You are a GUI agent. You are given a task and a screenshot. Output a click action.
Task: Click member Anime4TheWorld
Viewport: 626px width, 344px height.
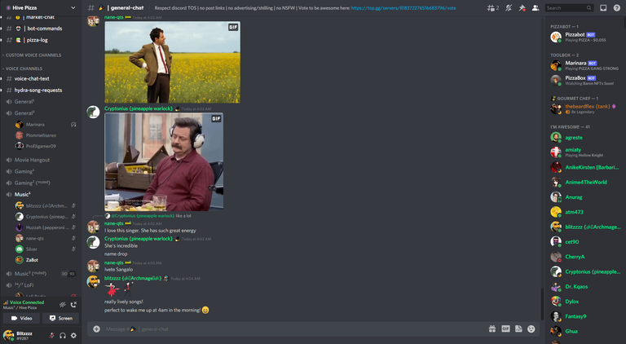click(585, 182)
